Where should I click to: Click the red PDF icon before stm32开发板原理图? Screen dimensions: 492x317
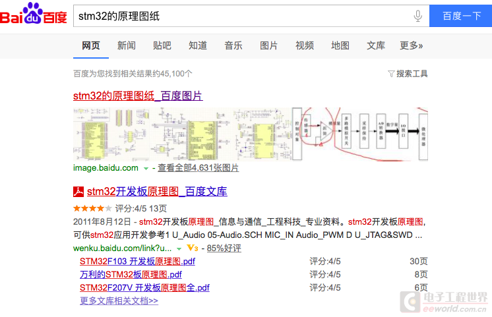click(x=78, y=192)
